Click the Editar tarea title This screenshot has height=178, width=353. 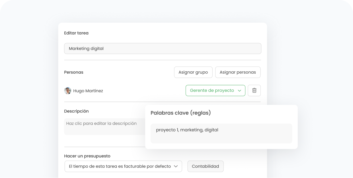76,33
